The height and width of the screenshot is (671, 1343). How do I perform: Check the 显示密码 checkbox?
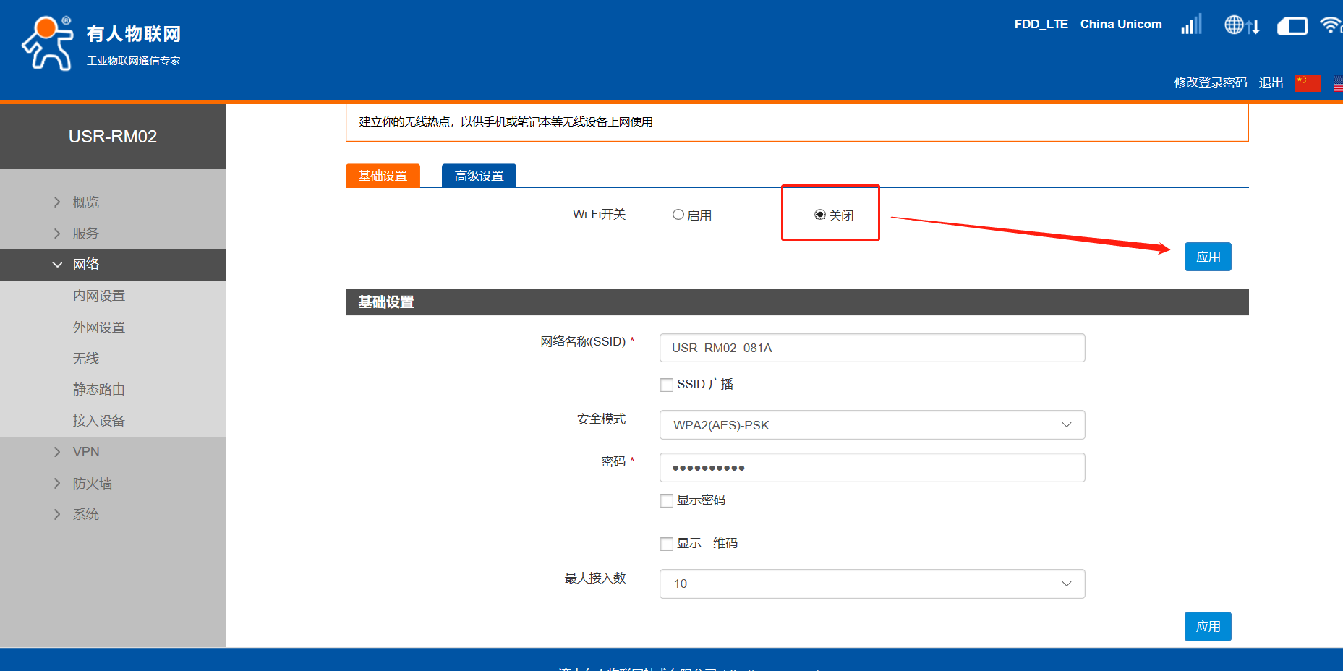pyautogui.click(x=666, y=500)
